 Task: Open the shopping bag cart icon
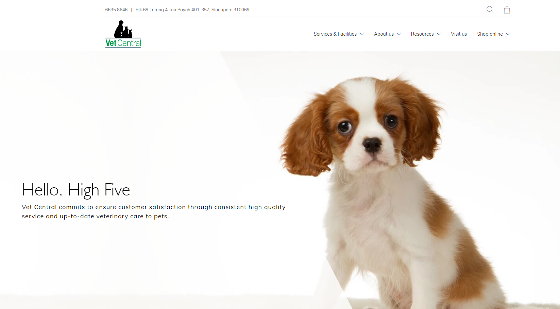click(507, 10)
